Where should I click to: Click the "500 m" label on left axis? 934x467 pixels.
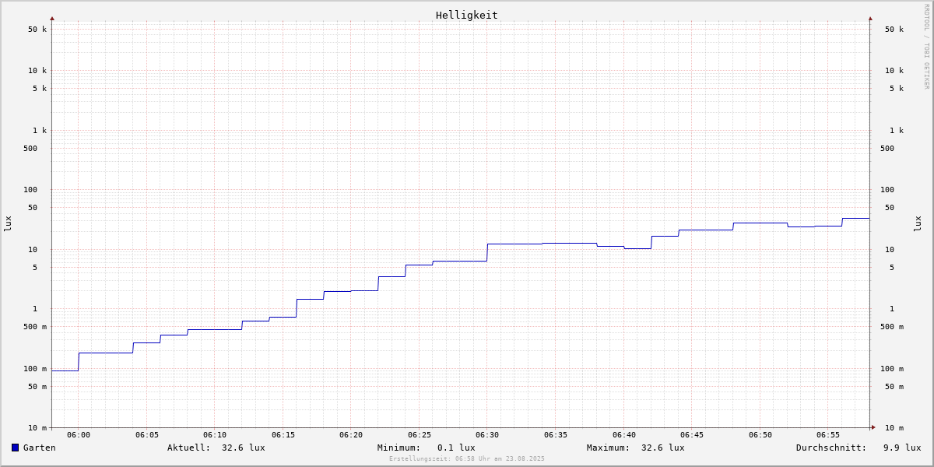tap(35, 326)
